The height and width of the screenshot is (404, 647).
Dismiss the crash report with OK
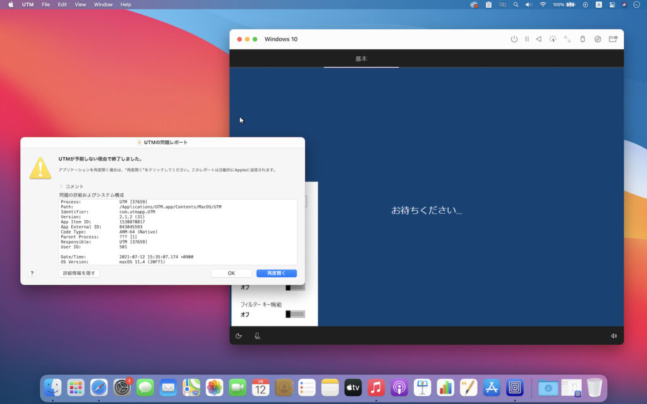(231, 273)
